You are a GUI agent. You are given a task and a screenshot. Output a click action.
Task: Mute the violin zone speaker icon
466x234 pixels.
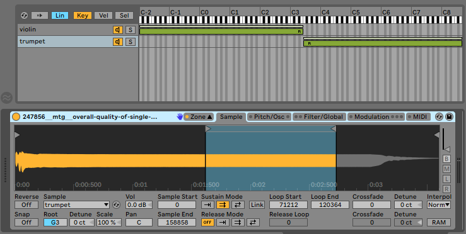click(118, 30)
